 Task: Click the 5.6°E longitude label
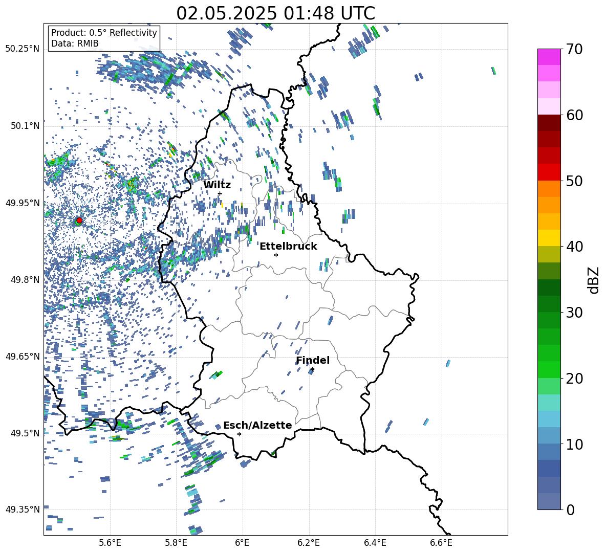tap(110, 543)
